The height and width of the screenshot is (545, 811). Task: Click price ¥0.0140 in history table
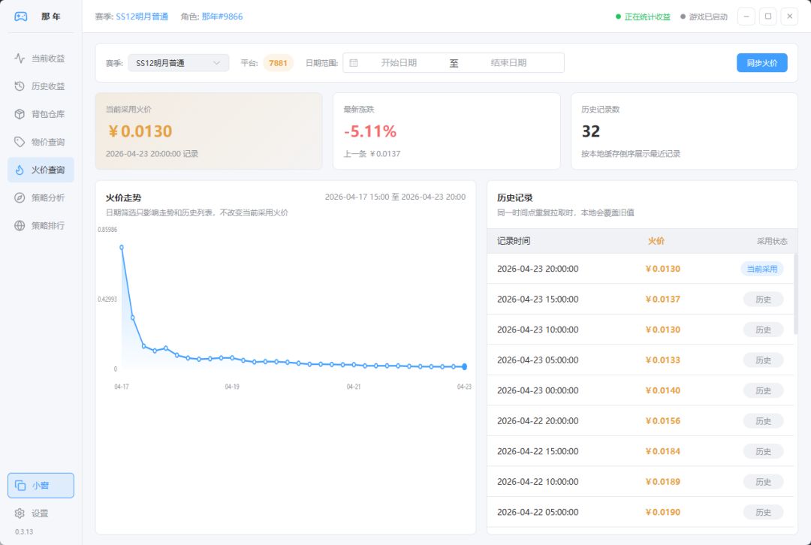coord(662,391)
